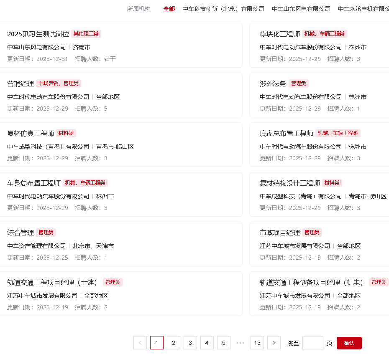
Task: Go to page 2
Action: [174, 343]
